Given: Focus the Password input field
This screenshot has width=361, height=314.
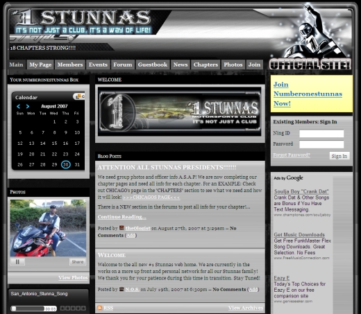Looking at the screenshot, I should [321, 144].
